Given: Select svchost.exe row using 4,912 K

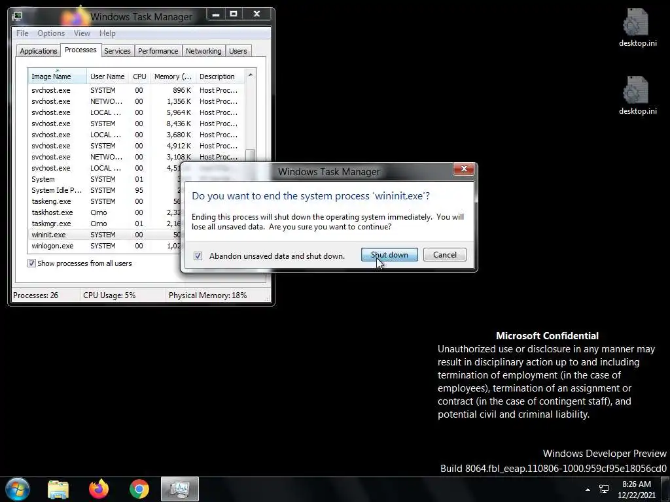Looking at the screenshot, I should pyautogui.click(x=137, y=146).
